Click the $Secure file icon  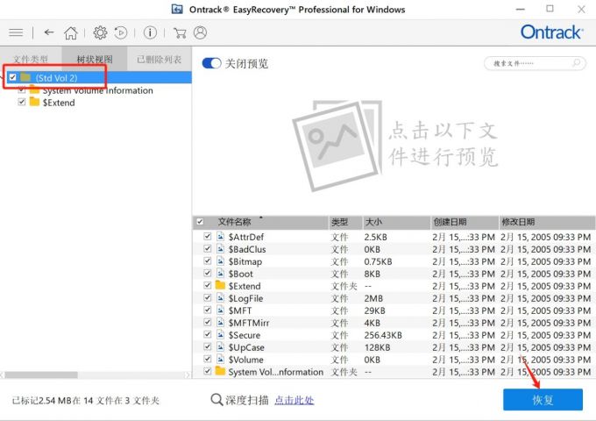coord(221,335)
